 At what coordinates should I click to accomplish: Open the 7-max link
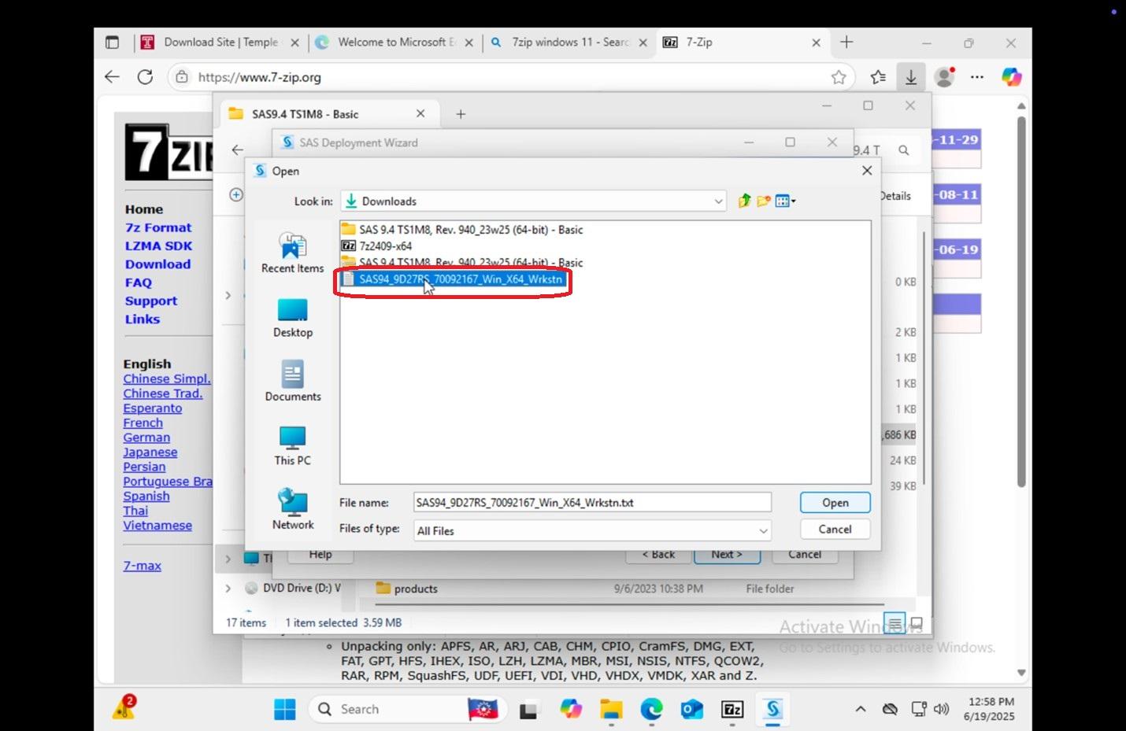click(142, 566)
